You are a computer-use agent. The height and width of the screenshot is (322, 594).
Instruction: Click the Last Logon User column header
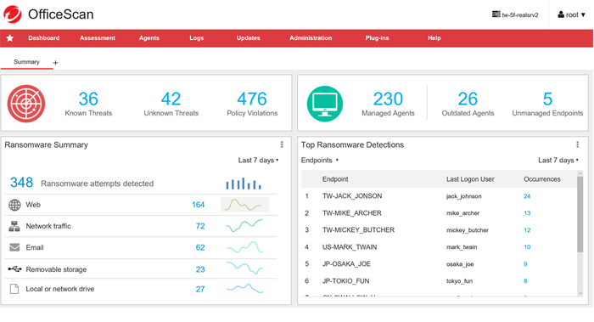click(470, 179)
